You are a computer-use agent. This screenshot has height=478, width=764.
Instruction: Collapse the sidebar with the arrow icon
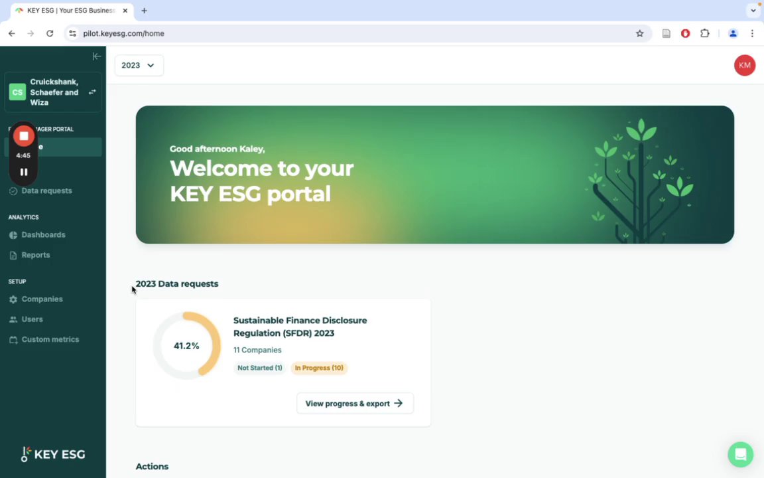click(96, 56)
